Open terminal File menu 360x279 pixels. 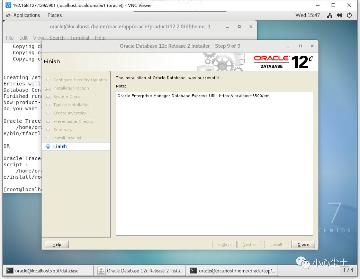(x=10, y=38)
